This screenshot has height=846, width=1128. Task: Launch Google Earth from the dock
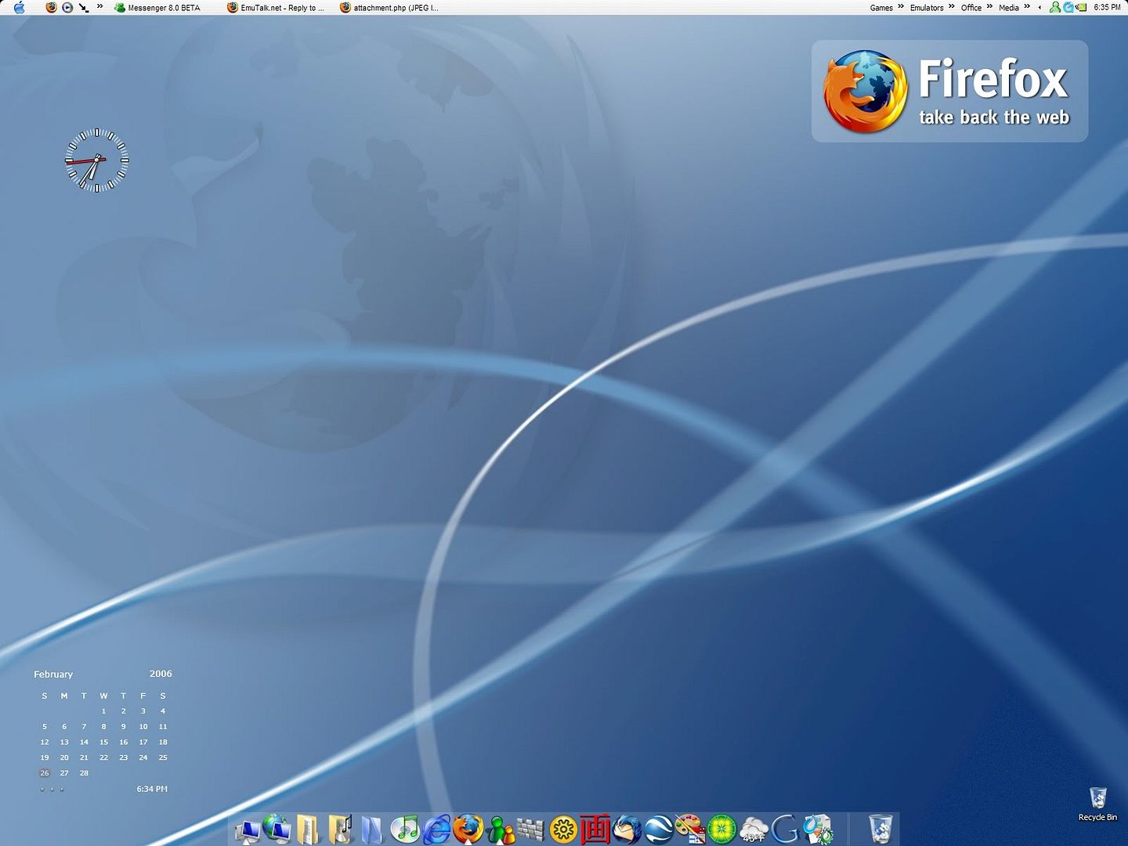659,829
